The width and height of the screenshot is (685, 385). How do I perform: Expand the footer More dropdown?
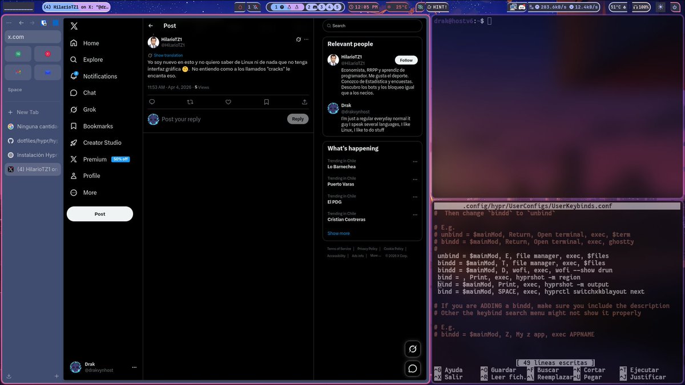tap(375, 256)
